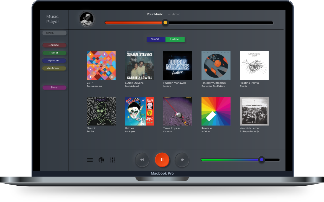Click the 'Floating Points' artist name
324x202 pixels.
click(249, 83)
